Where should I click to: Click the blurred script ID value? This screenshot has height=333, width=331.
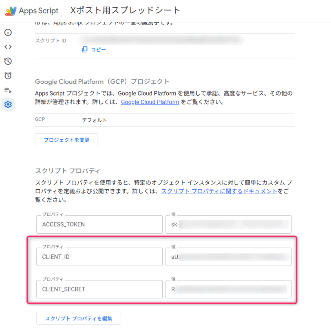pyautogui.click(x=161, y=40)
